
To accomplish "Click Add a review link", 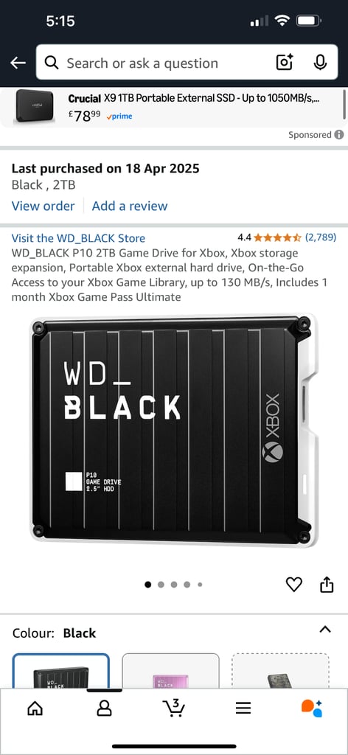I will coord(130,206).
